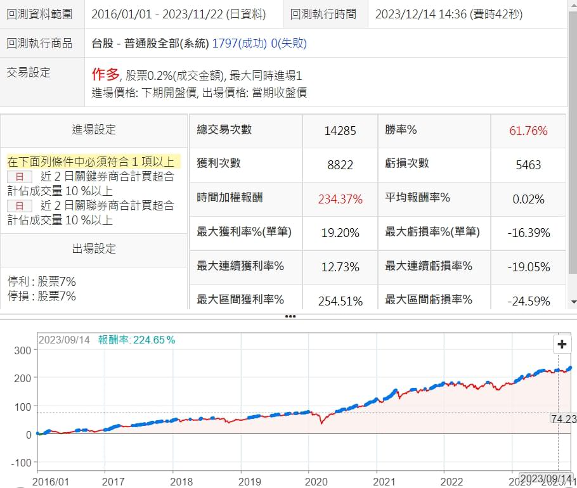Collapse the 進場設定 section header
577x488 pixels.
[94, 130]
